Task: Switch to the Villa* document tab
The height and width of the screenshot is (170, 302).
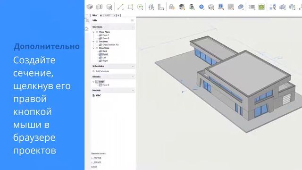Action: [94, 15]
